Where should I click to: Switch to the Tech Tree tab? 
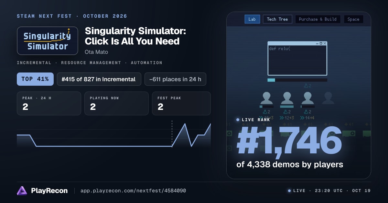[277, 19]
